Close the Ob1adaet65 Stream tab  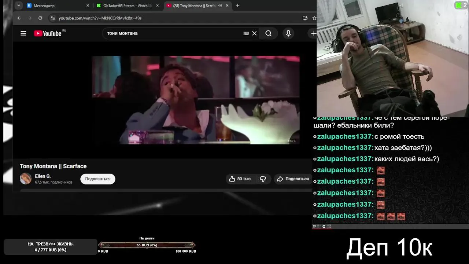158,5
